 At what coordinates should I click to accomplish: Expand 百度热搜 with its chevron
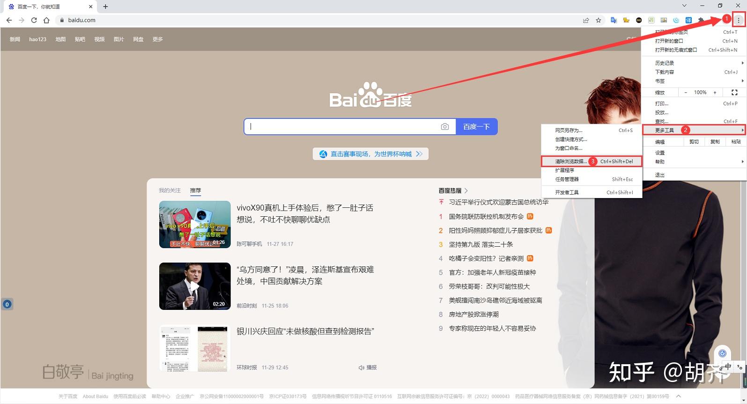(466, 191)
